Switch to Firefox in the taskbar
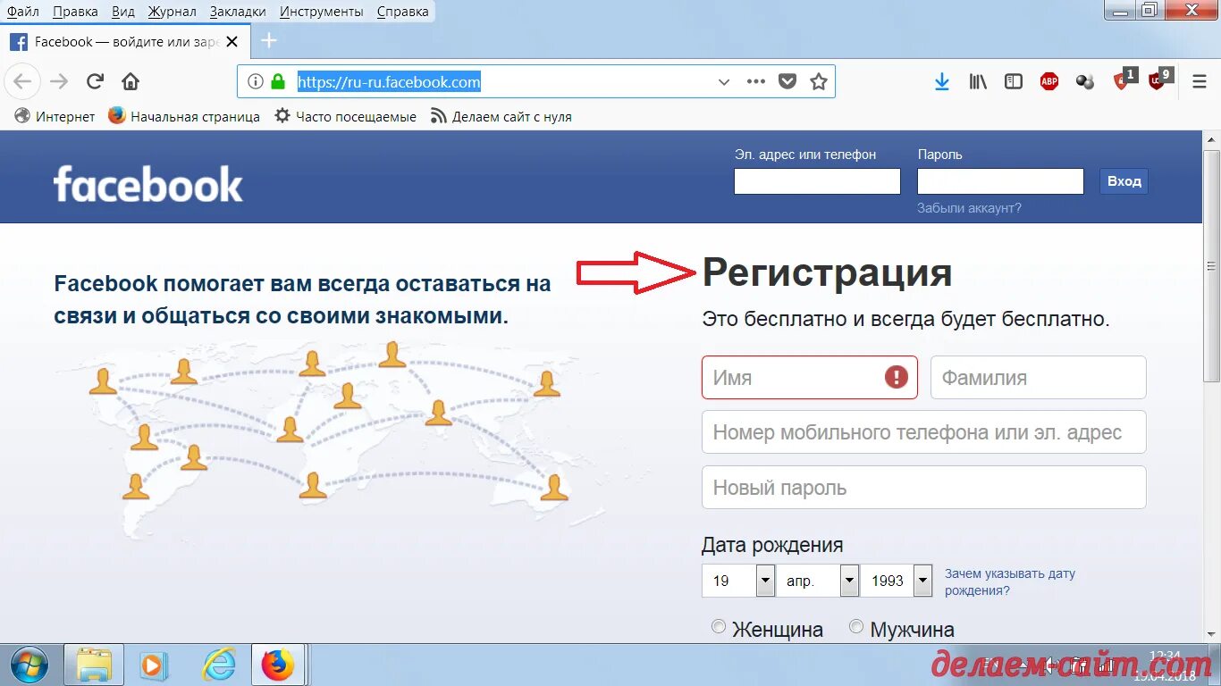 [278, 665]
